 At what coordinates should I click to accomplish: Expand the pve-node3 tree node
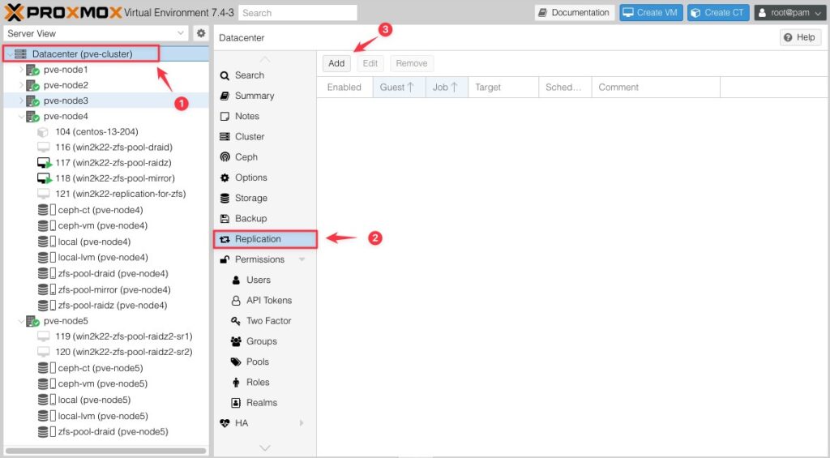(21, 101)
